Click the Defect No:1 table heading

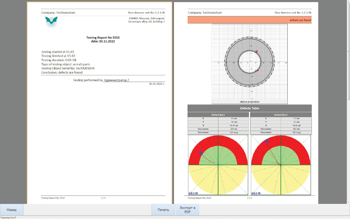[218, 115]
